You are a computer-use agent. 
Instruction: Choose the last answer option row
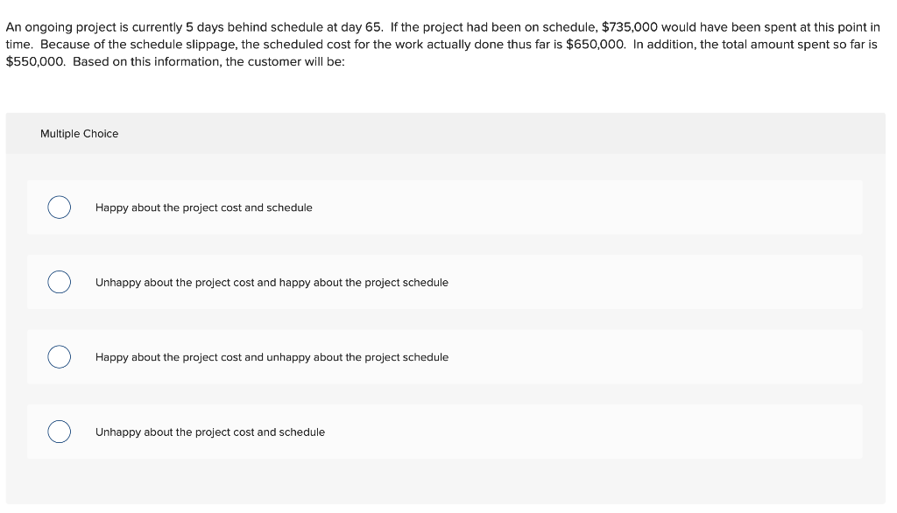pyautogui.click(x=444, y=431)
